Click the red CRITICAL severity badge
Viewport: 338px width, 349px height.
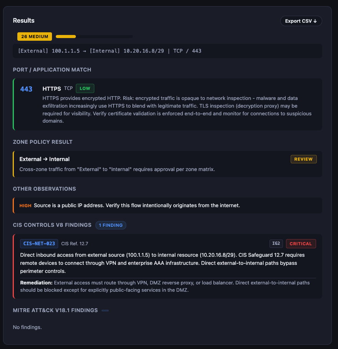pyautogui.click(x=301, y=243)
